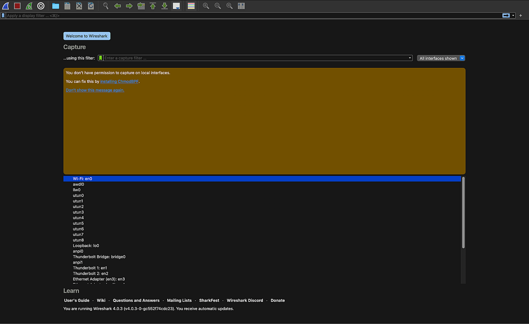Select the utun5 interface
Viewport: 529px width, 324px height.
(262, 223)
